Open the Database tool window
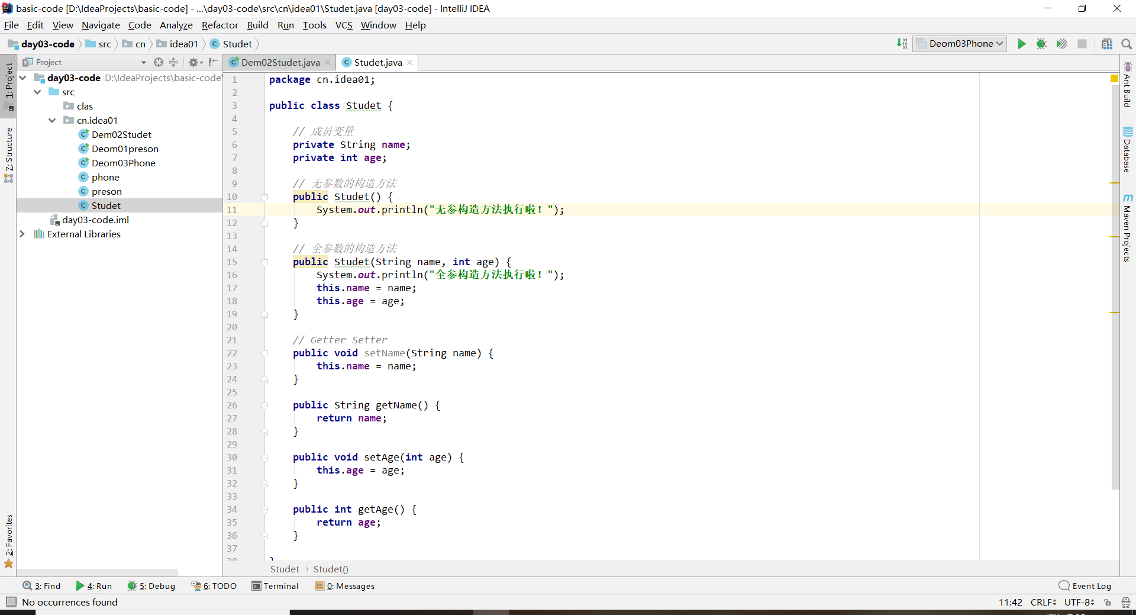The image size is (1136, 615). (x=1128, y=150)
